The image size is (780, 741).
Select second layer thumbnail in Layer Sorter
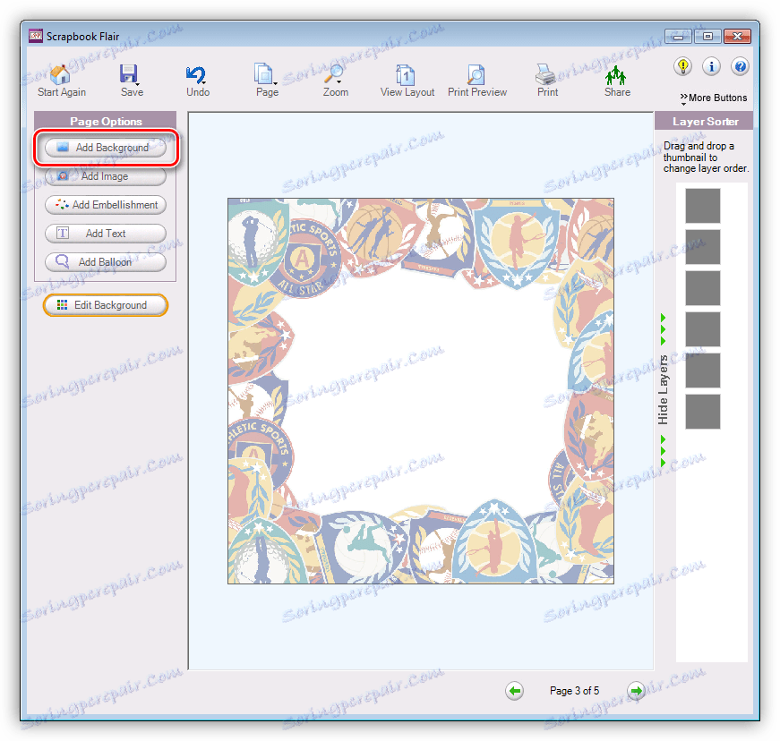(702, 246)
